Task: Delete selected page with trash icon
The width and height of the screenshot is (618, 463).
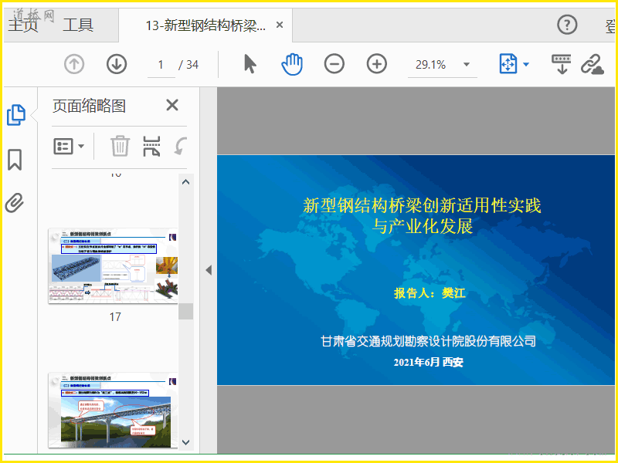Action: pyautogui.click(x=120, y=146)
